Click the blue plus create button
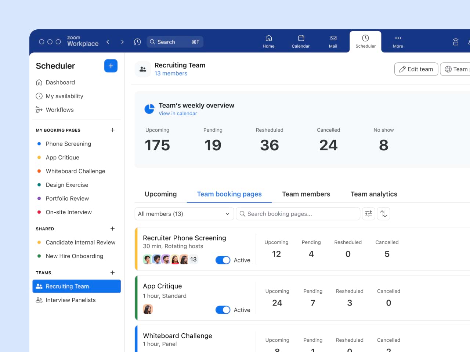Image resolution: width=470 pixels, height=352 pixels. coord(111,66)
